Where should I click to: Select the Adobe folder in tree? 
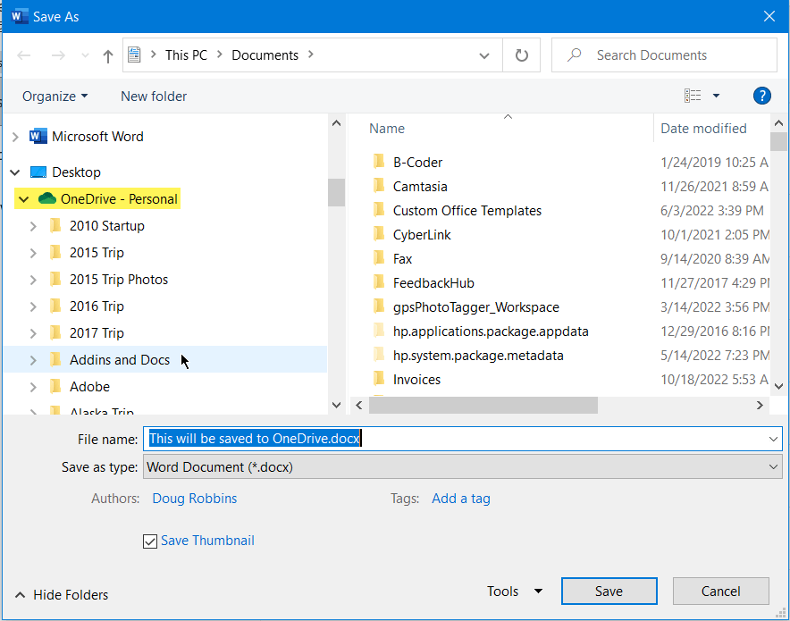[89, 387]
